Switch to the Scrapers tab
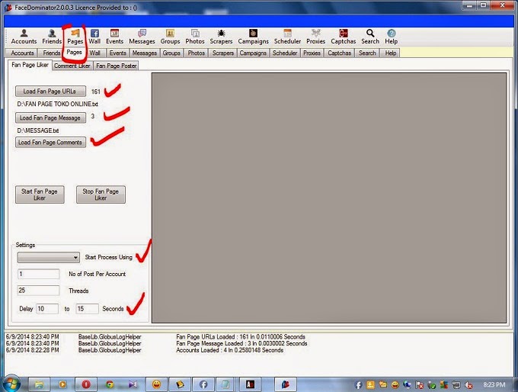This screenshot has height=392, width=518. click(x=223, y=53)
